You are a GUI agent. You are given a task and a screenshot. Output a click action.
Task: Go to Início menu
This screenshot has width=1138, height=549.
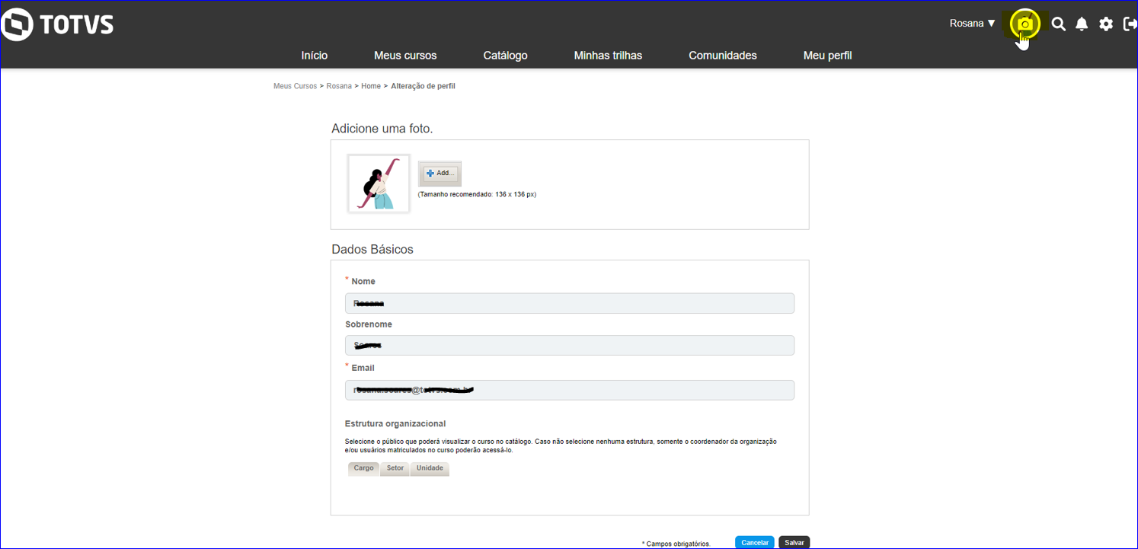coord(315,56)
